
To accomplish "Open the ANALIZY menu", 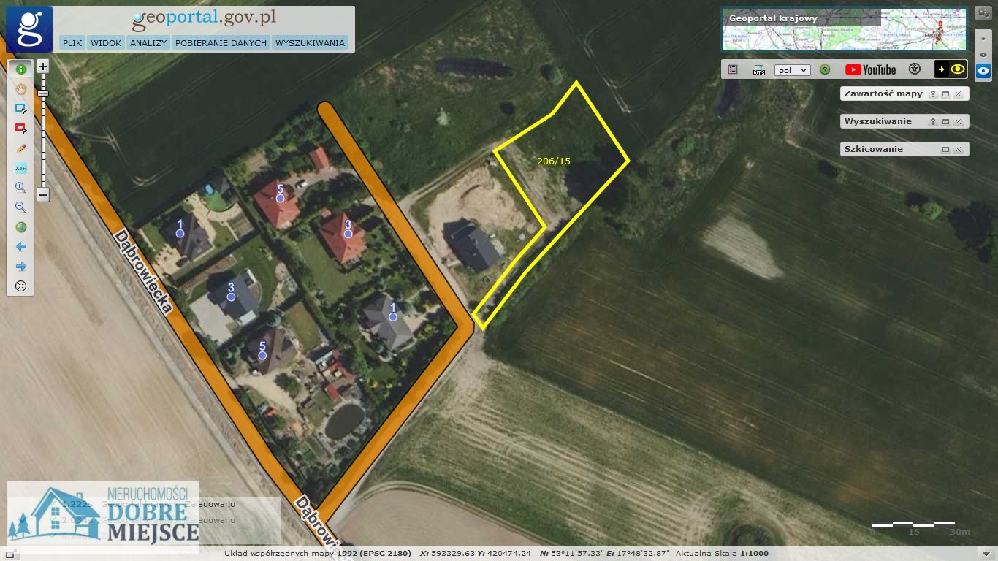I will point(148,43).
